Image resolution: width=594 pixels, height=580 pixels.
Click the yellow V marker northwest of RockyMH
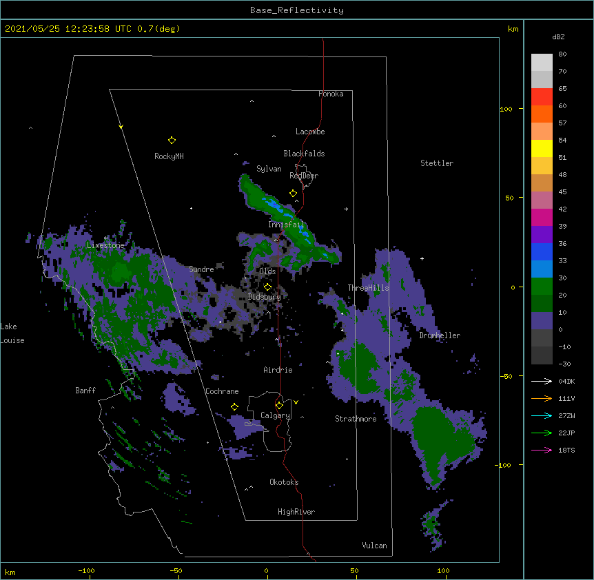pos(121,127)
